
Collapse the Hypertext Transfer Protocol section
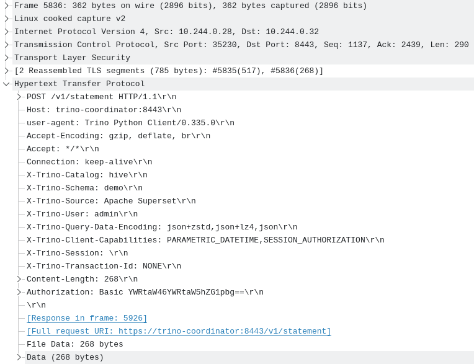tap(7, 84)
